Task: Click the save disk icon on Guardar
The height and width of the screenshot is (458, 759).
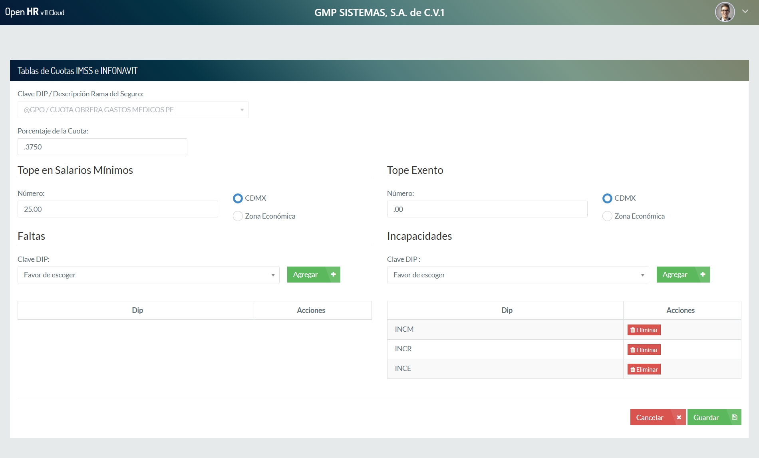Action: click(x=734, y=417)
